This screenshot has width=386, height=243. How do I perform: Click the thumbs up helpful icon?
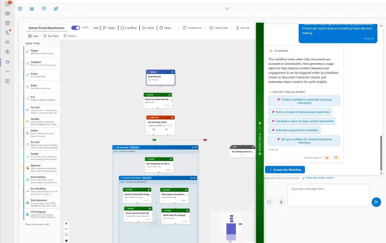click(327, 158)
